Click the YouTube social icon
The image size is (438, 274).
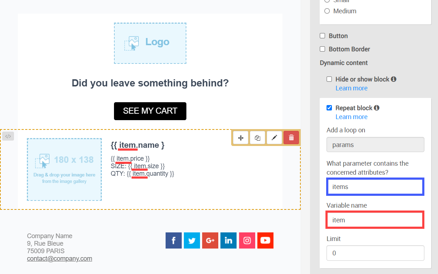click(x=265, y=241)
